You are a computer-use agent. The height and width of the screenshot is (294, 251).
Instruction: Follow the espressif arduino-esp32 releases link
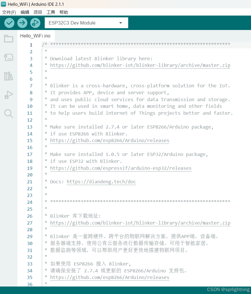pos(121,168)
